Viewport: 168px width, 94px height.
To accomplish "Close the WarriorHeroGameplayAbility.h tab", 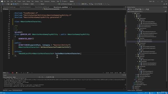I will 71,7.
